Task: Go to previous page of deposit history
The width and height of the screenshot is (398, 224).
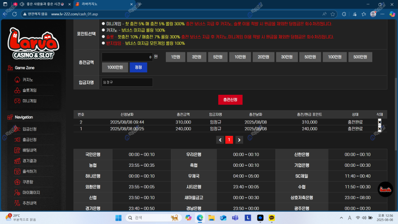Action: coord(220,140)
